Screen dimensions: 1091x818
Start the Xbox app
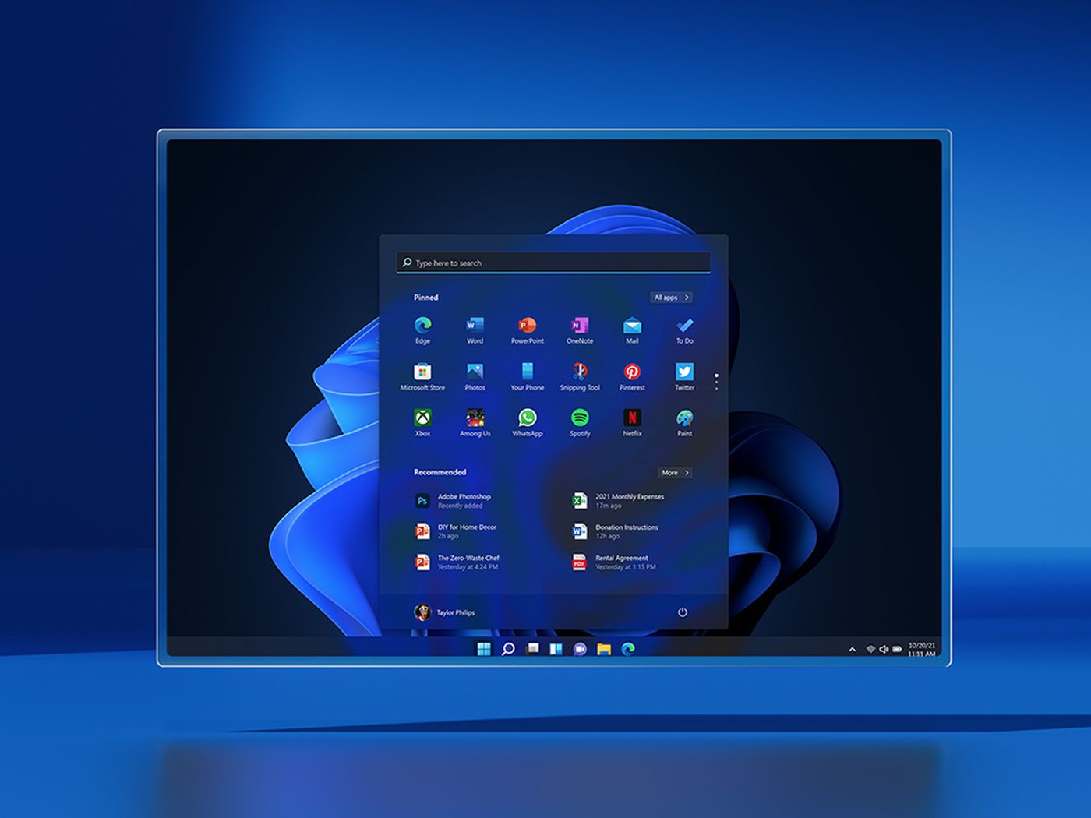423,420
